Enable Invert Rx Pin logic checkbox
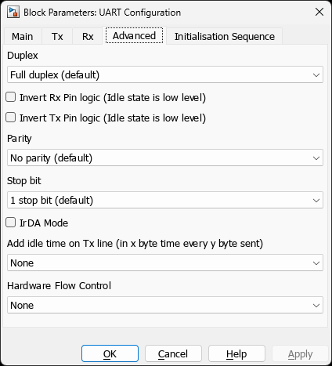Screen dimensions: 332x366 [x=11, y=97]
